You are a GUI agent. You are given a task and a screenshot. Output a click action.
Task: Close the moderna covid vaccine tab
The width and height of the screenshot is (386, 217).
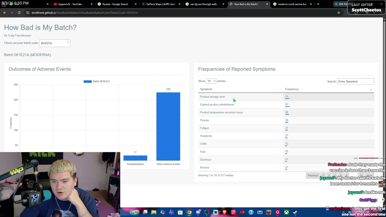311,4
